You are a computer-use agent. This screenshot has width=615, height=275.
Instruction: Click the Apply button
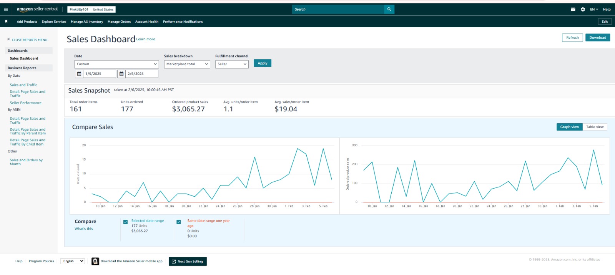(263, 63)
